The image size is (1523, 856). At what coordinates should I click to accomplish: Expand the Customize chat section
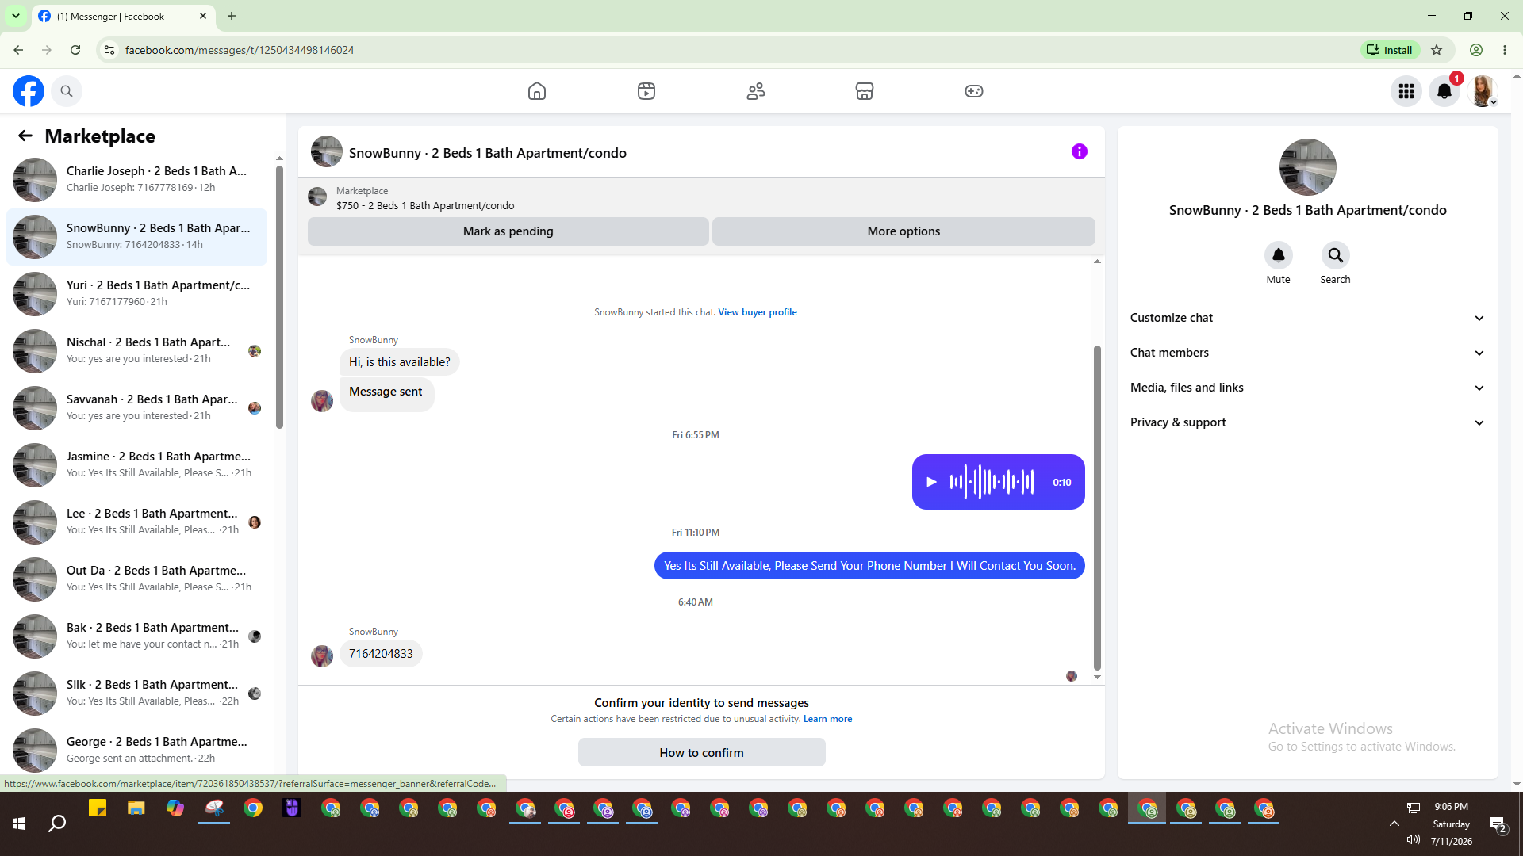tap(1307, 318)
